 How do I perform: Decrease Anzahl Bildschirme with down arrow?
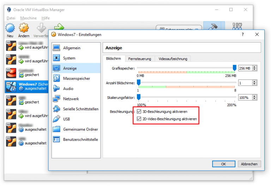[254, 84]
